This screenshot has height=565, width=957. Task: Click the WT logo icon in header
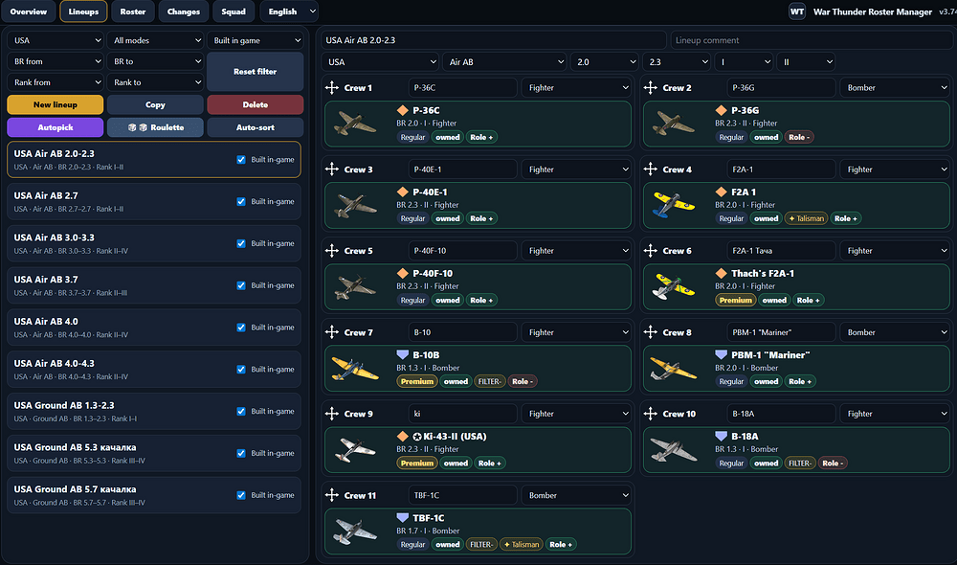click(797, 11)
